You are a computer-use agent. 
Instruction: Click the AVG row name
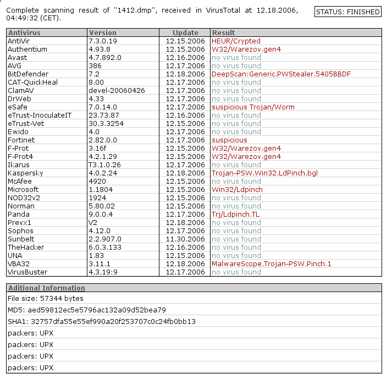[14, 66]
